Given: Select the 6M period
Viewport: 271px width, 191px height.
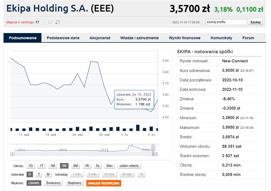Looking at the screenshot, I should pos(76,166).
